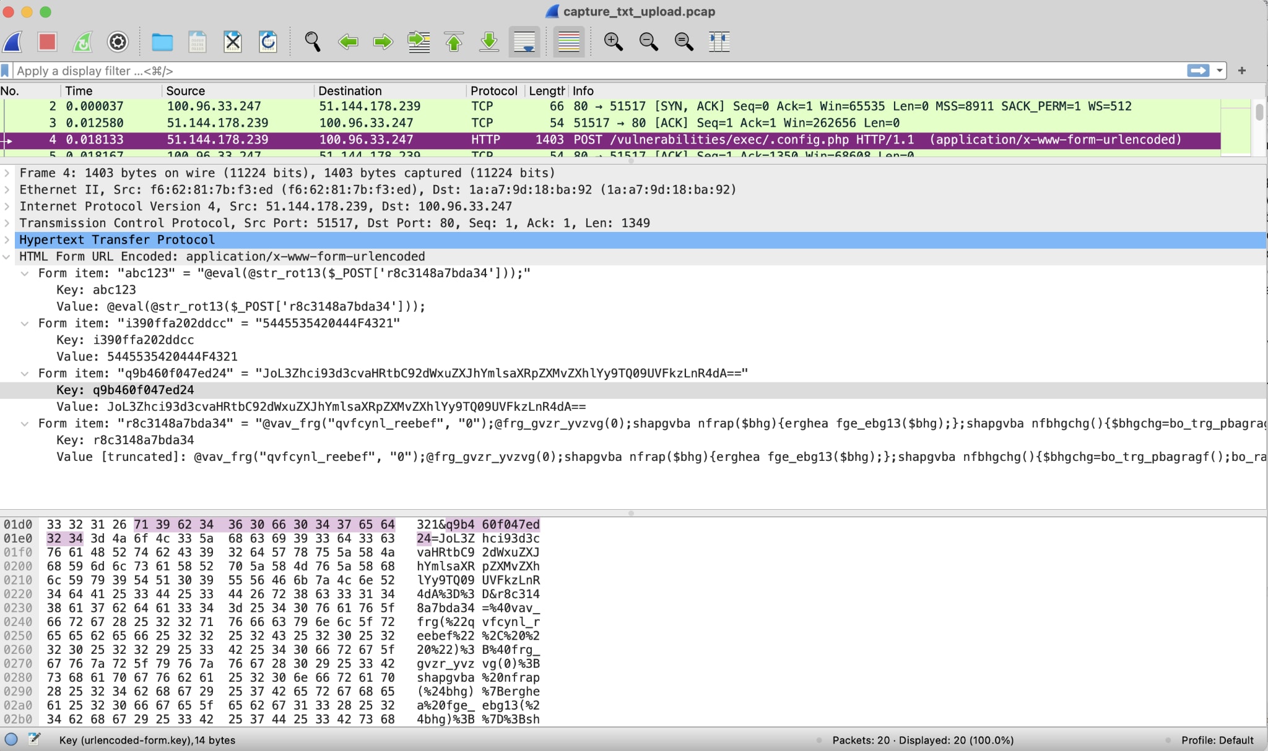Click Packets: 20 Displayed status text
The image size is (1268, 751).
pos(923,740)
